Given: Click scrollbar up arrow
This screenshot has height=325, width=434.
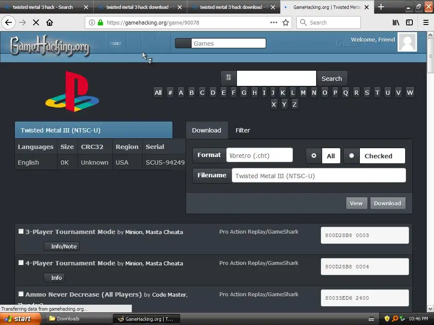Looking at the screenshot, I should 430,35.
